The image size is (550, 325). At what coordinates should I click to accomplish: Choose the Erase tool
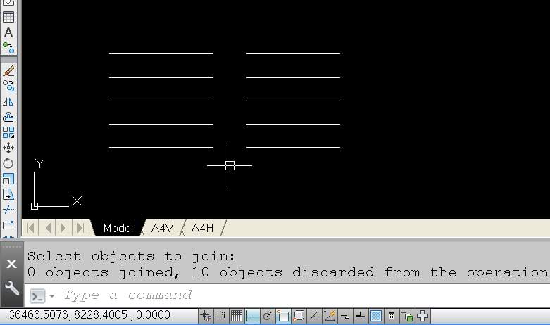pos(8,70)
